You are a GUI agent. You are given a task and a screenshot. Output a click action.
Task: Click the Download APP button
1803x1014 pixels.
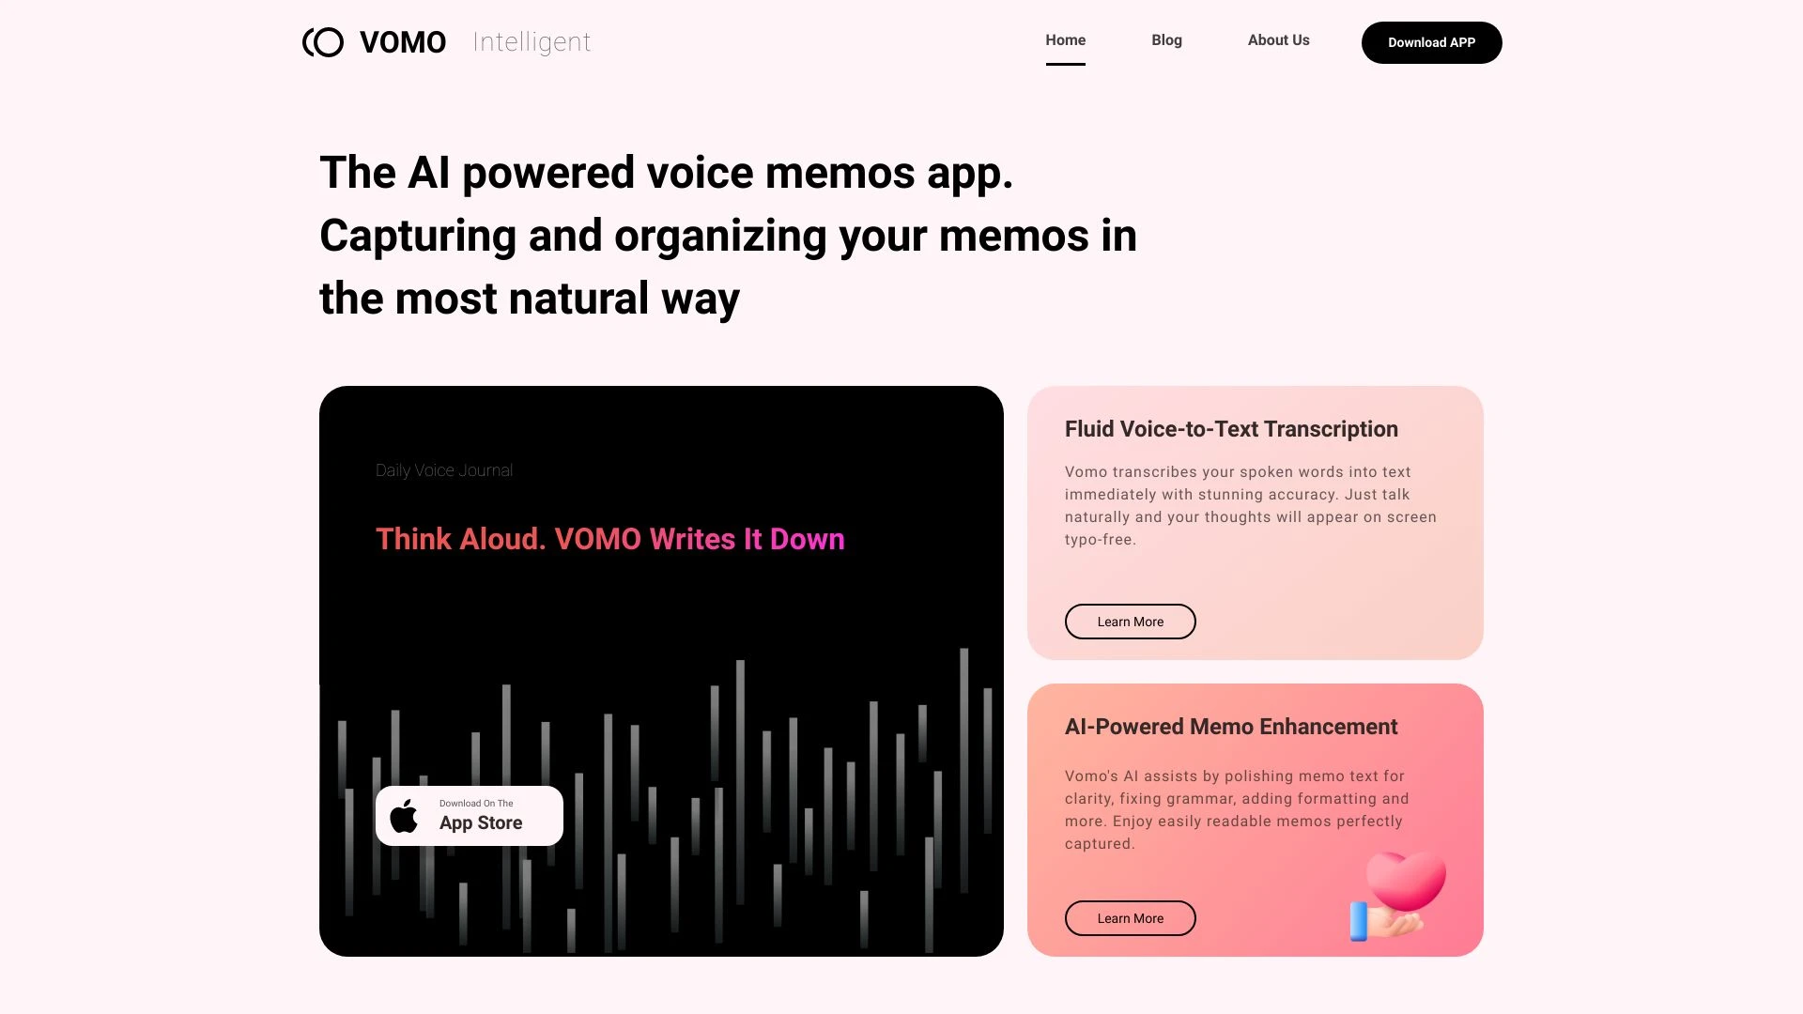(x=1431, y=41)
